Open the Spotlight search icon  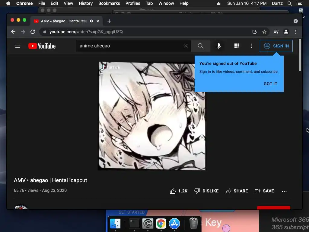pos(289,3)
